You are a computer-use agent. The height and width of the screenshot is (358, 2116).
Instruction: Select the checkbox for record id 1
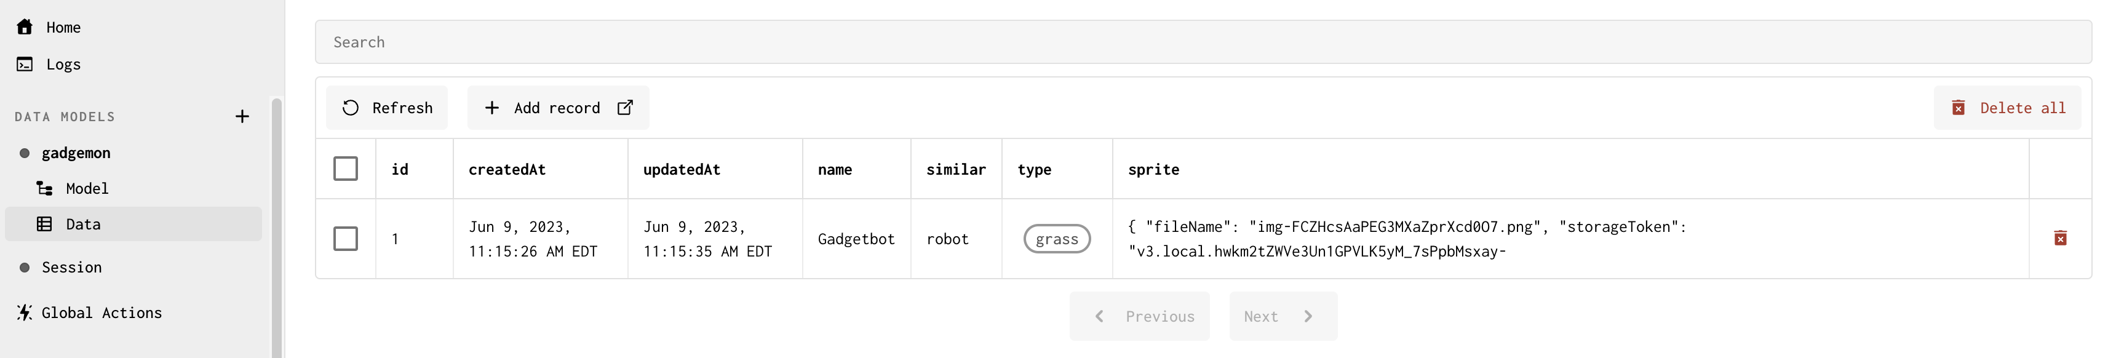click(346, 239)
